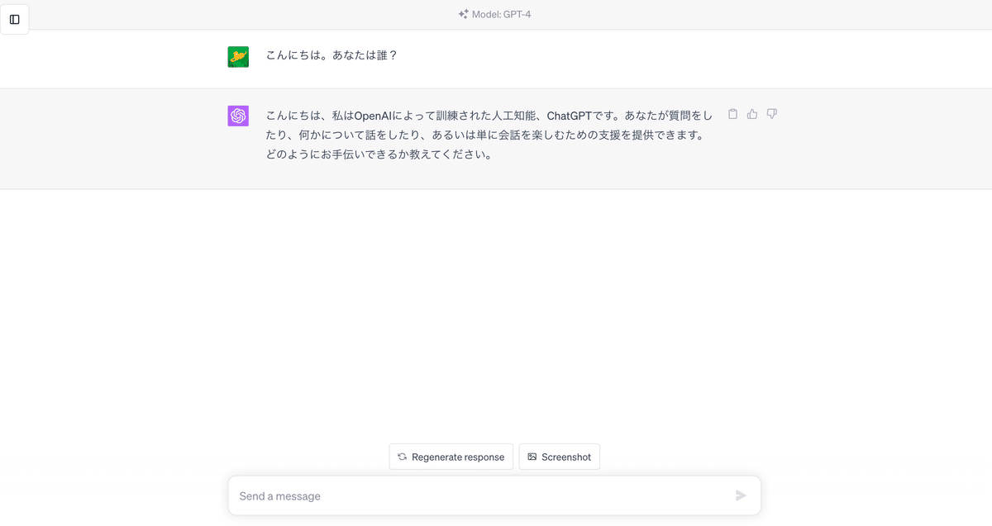Give the response a thumbs up
This screenshot has width=992, height=526.
(752, 114)
